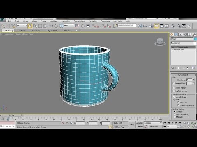Viewport: 197px width, 147px height.
Task: Open the Create Selection Set dropdown
Action: [x=127, y=25]
